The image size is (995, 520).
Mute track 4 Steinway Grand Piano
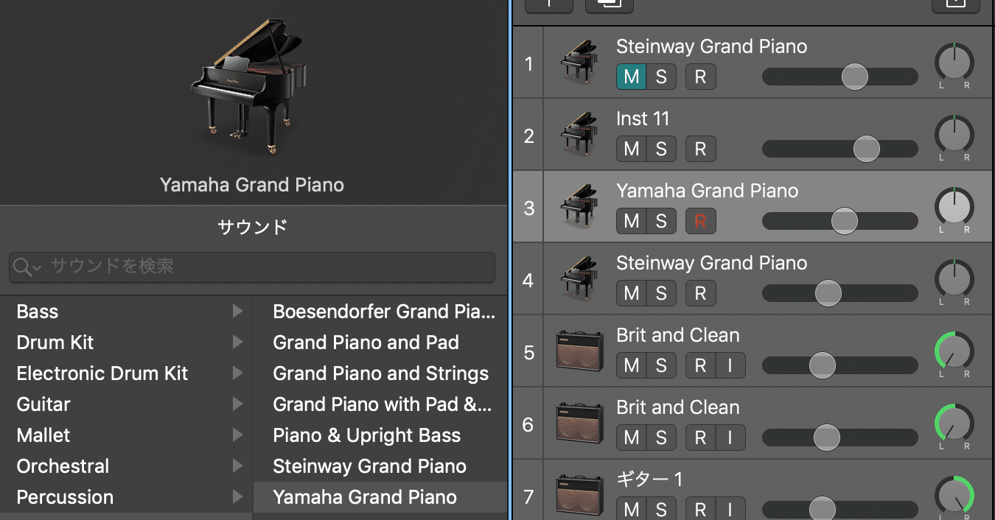click(632, 293)
